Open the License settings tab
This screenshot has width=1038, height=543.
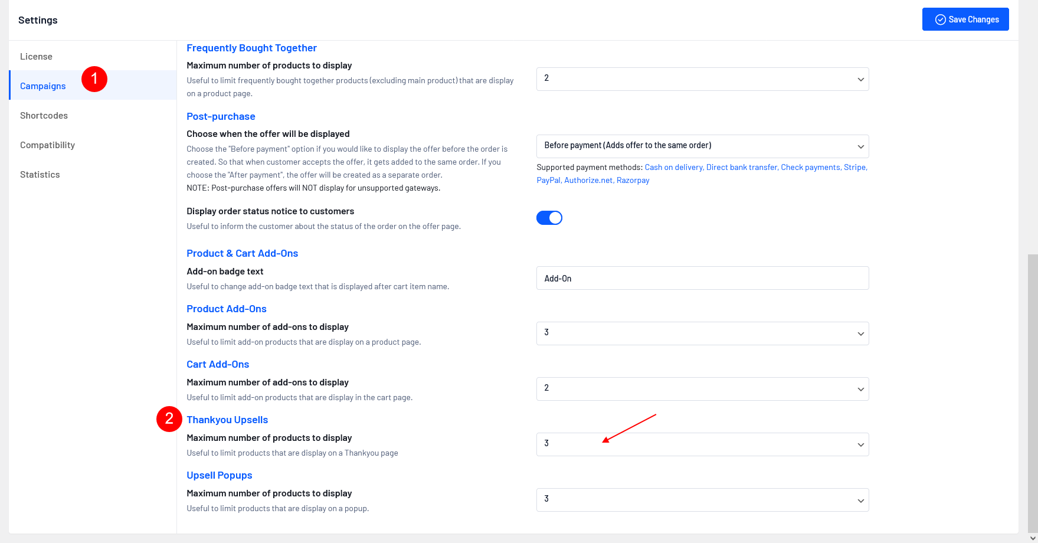[36, 57]
